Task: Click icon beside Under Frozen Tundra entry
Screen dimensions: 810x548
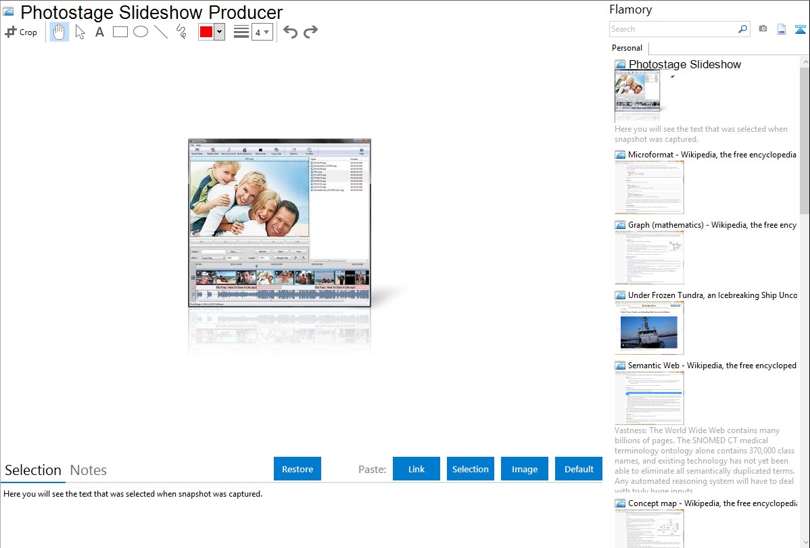Action: 620,295
